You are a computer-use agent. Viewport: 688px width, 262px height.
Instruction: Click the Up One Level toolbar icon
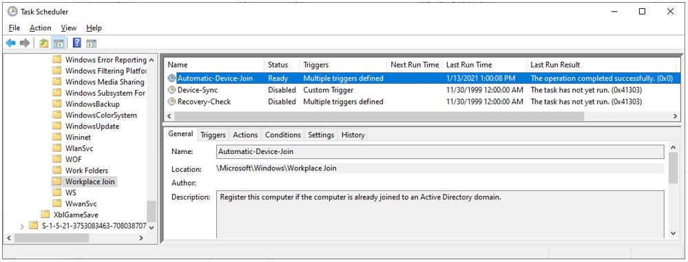point(44,43)
